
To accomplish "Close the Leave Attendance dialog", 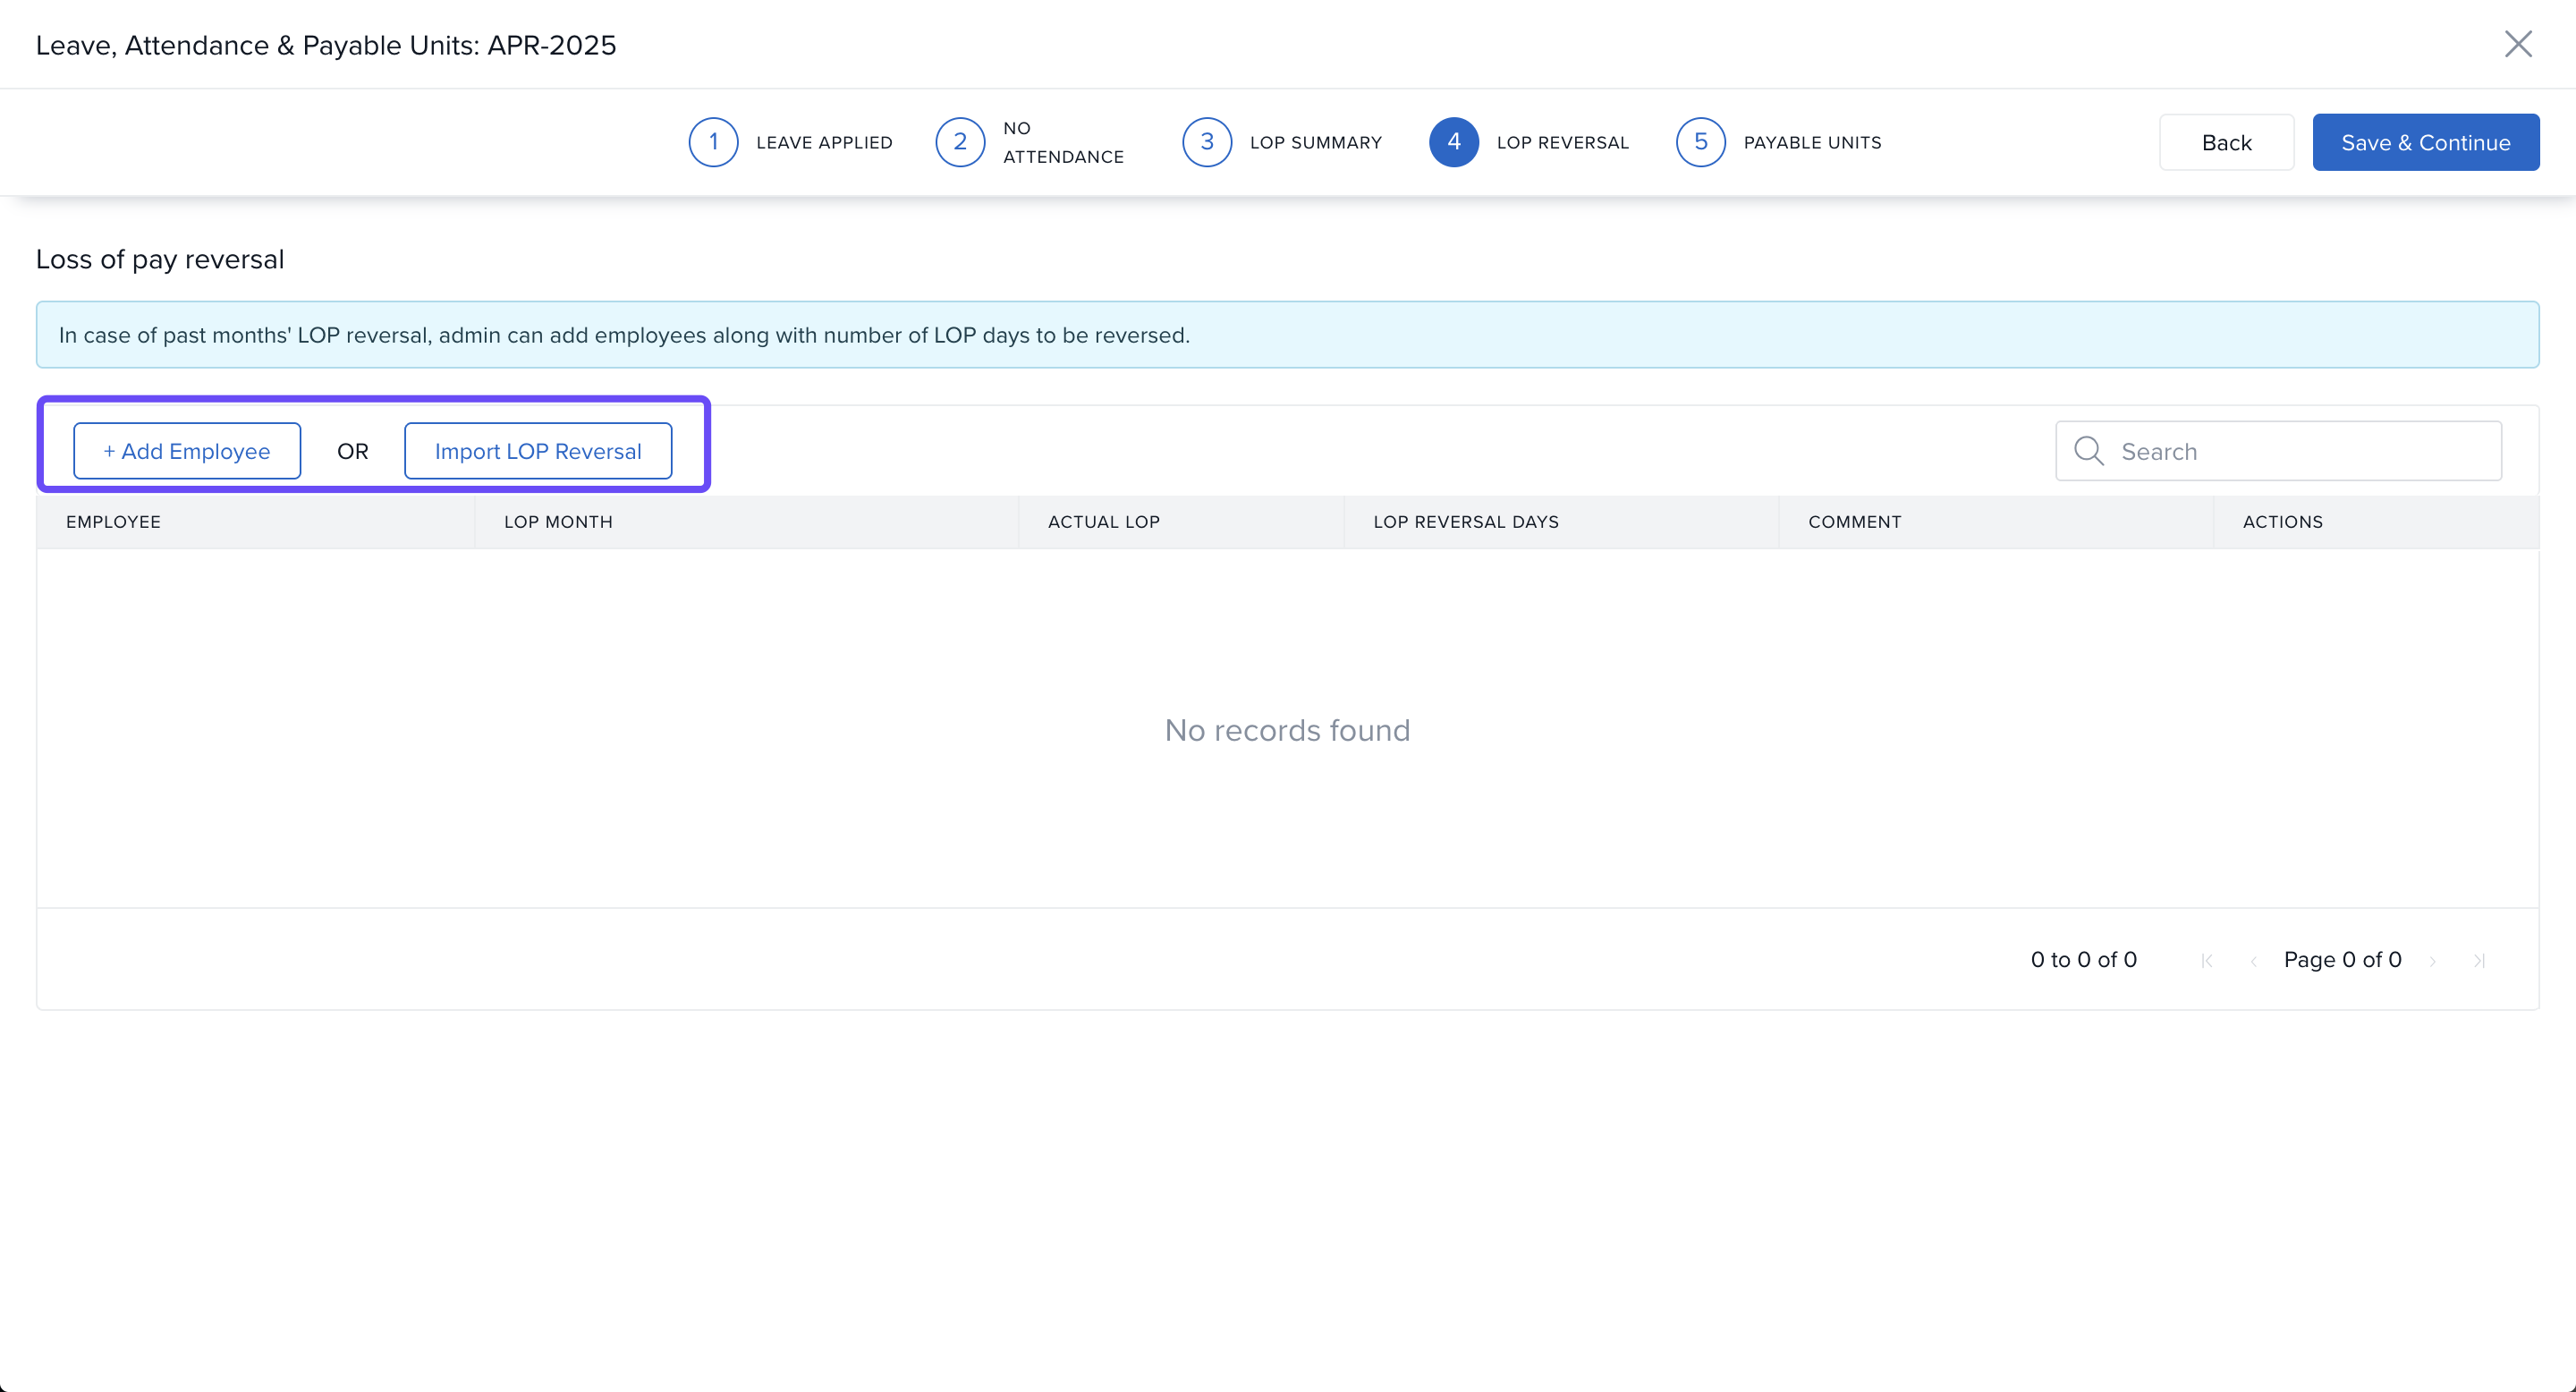I will 2517,44.
